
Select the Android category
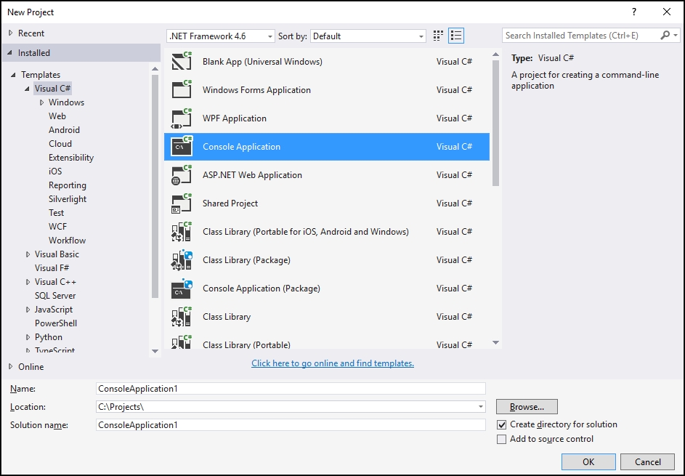(x=64, y=130)
